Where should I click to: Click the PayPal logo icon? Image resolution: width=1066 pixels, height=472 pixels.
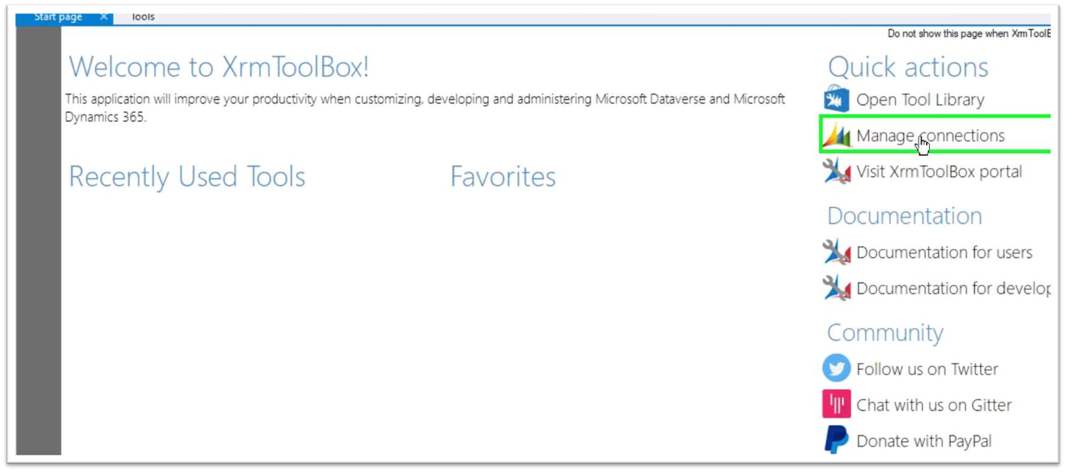[x=836, y=440]
